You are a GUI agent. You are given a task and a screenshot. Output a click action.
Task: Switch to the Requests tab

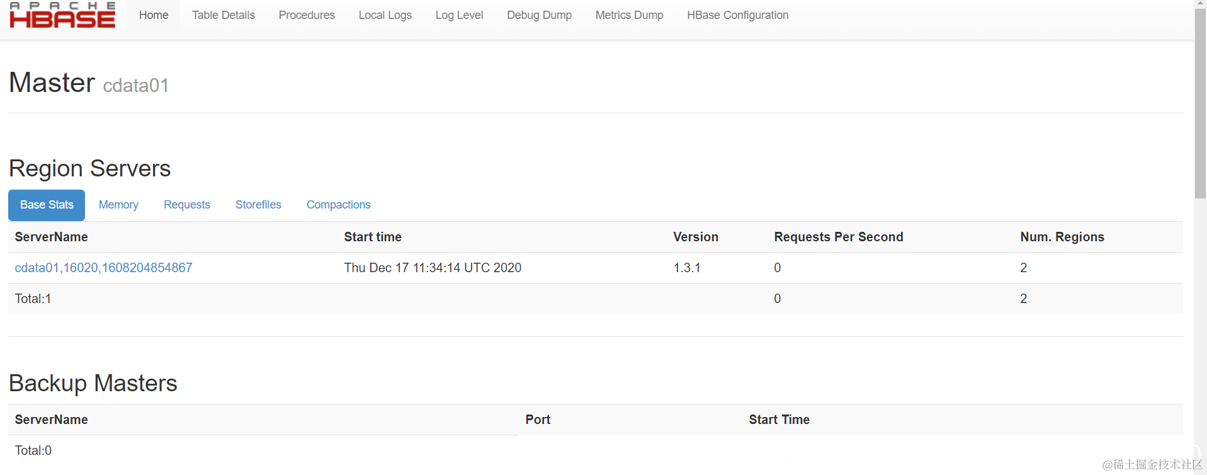(x=187, y=205)
